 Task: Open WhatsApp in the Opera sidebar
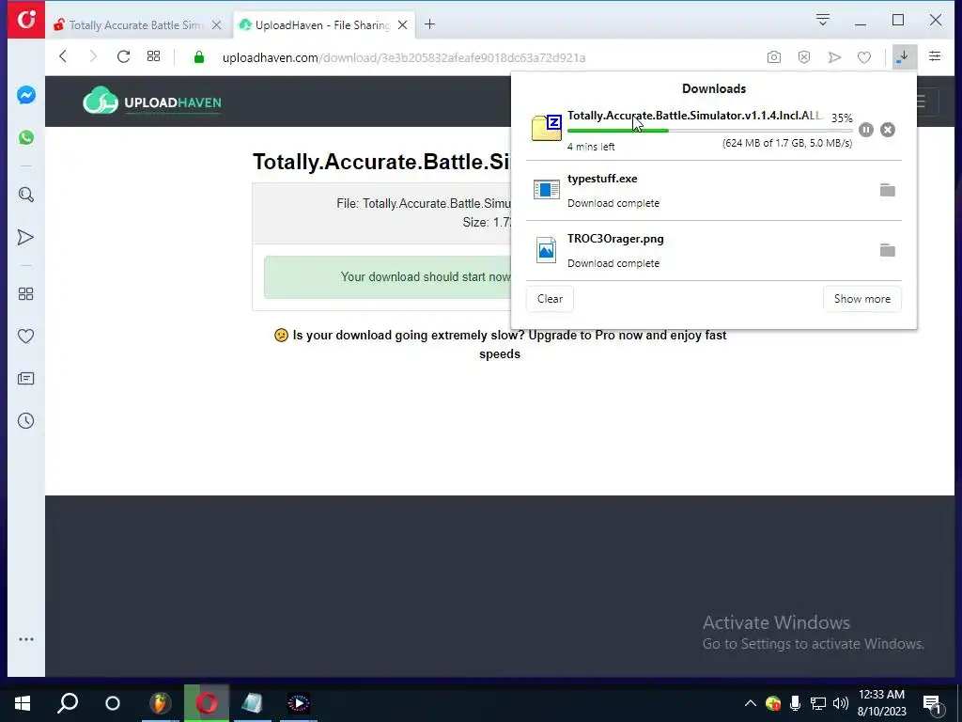tap(25, 137)
